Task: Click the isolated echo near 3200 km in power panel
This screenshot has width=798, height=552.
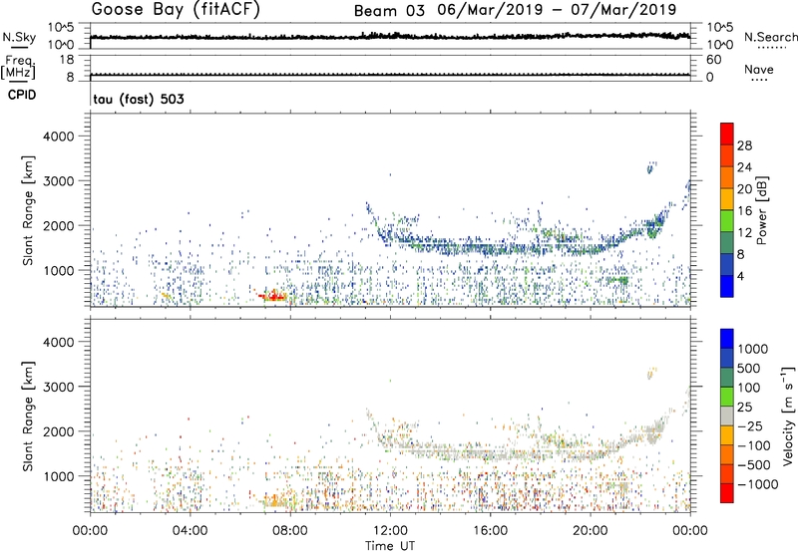Action: [x=650, y=167]
